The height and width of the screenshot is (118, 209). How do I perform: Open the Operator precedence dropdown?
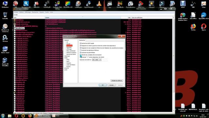pos(97,60)
